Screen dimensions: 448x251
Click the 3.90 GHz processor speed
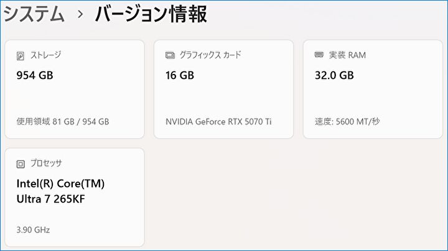(x=33, y=230)
